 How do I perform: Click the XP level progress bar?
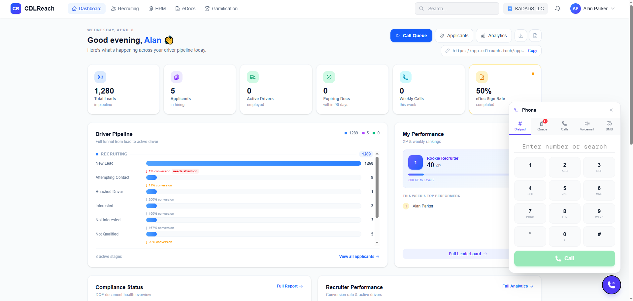(x=458, y=175)
